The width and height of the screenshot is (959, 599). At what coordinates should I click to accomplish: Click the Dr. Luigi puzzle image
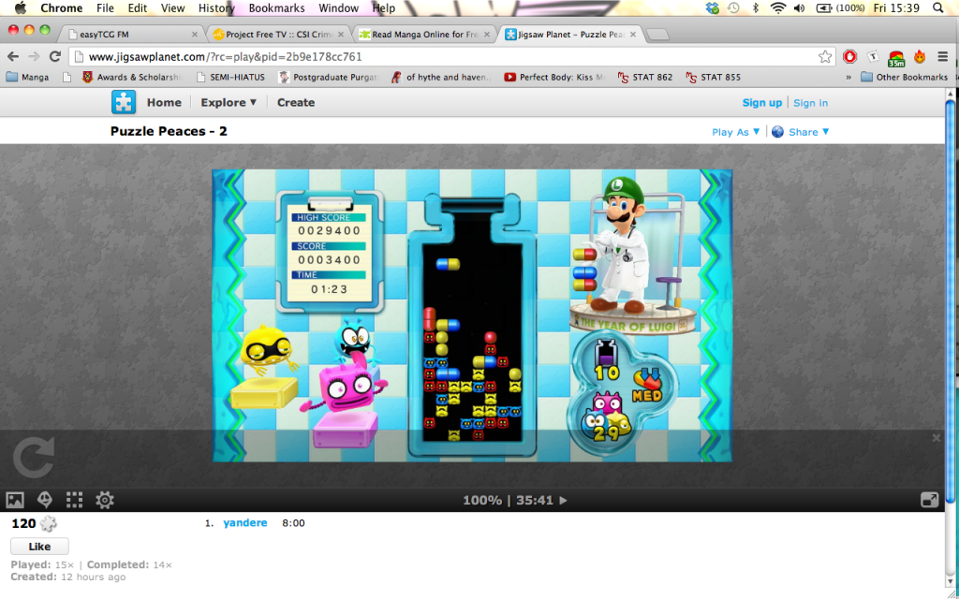[x=472, y=315]
